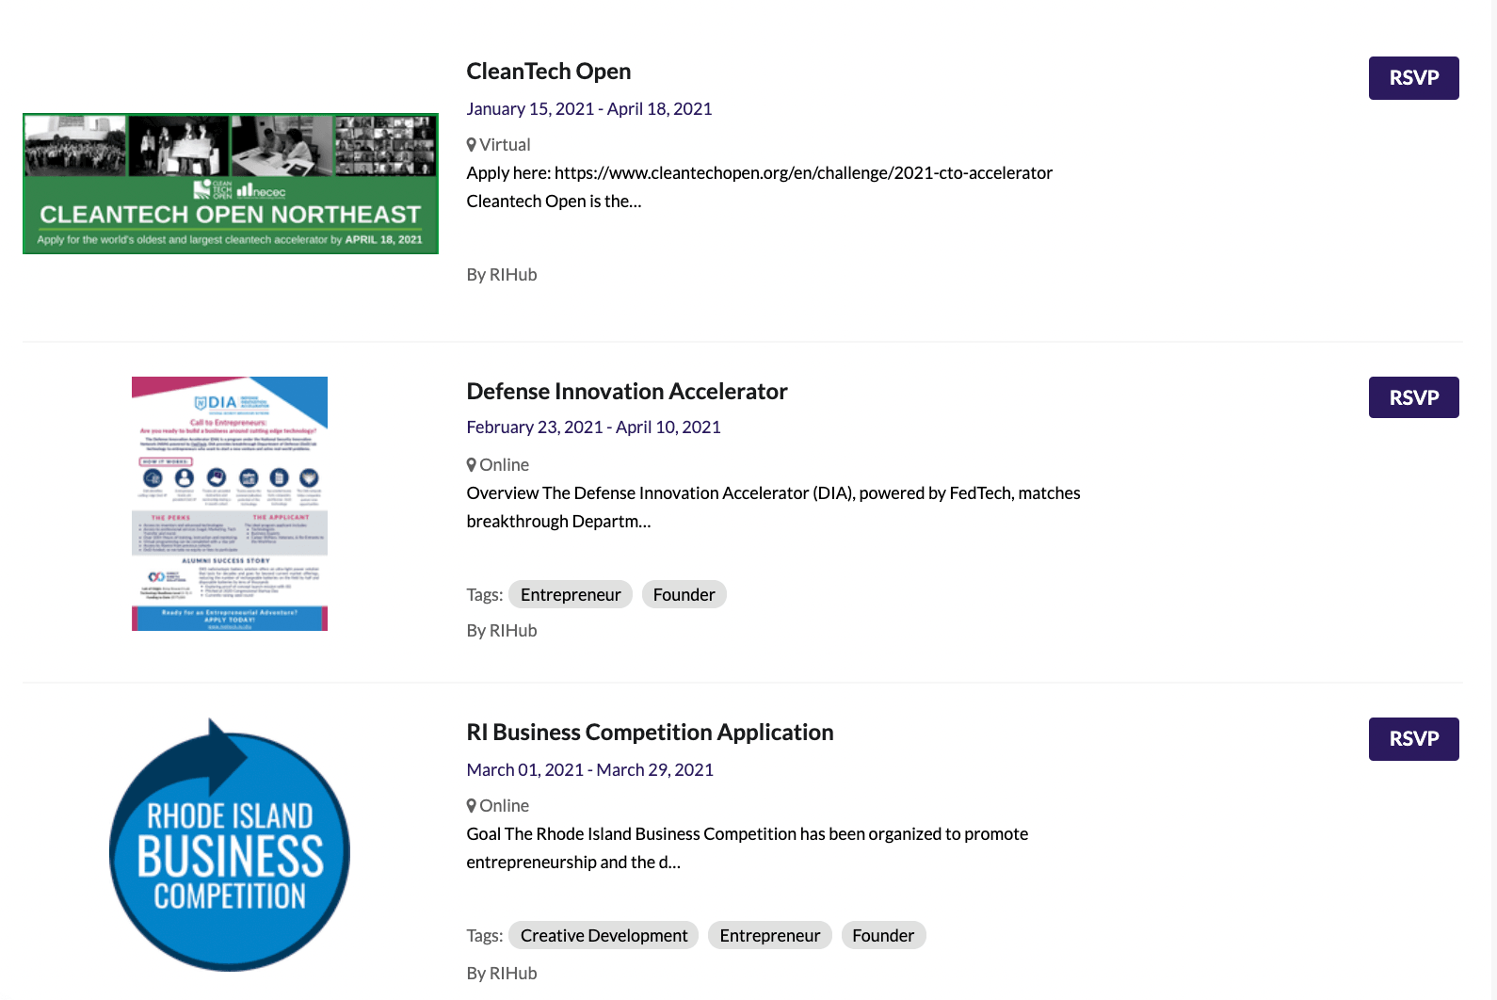
Task: Click 'By RIHub' under Defense Innovation Accelerator
Action: [502, 631]
